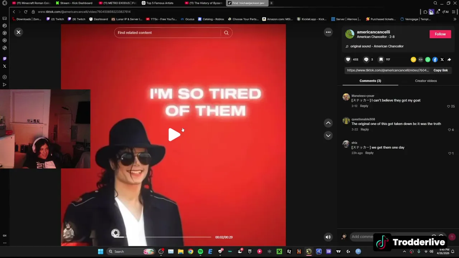Get the embed code icon
Image resolution: width=459 pixels, height=258 pixels.
(421, 59)
